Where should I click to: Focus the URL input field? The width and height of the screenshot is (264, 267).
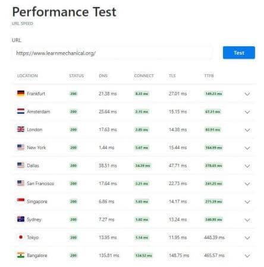point(112,53)
